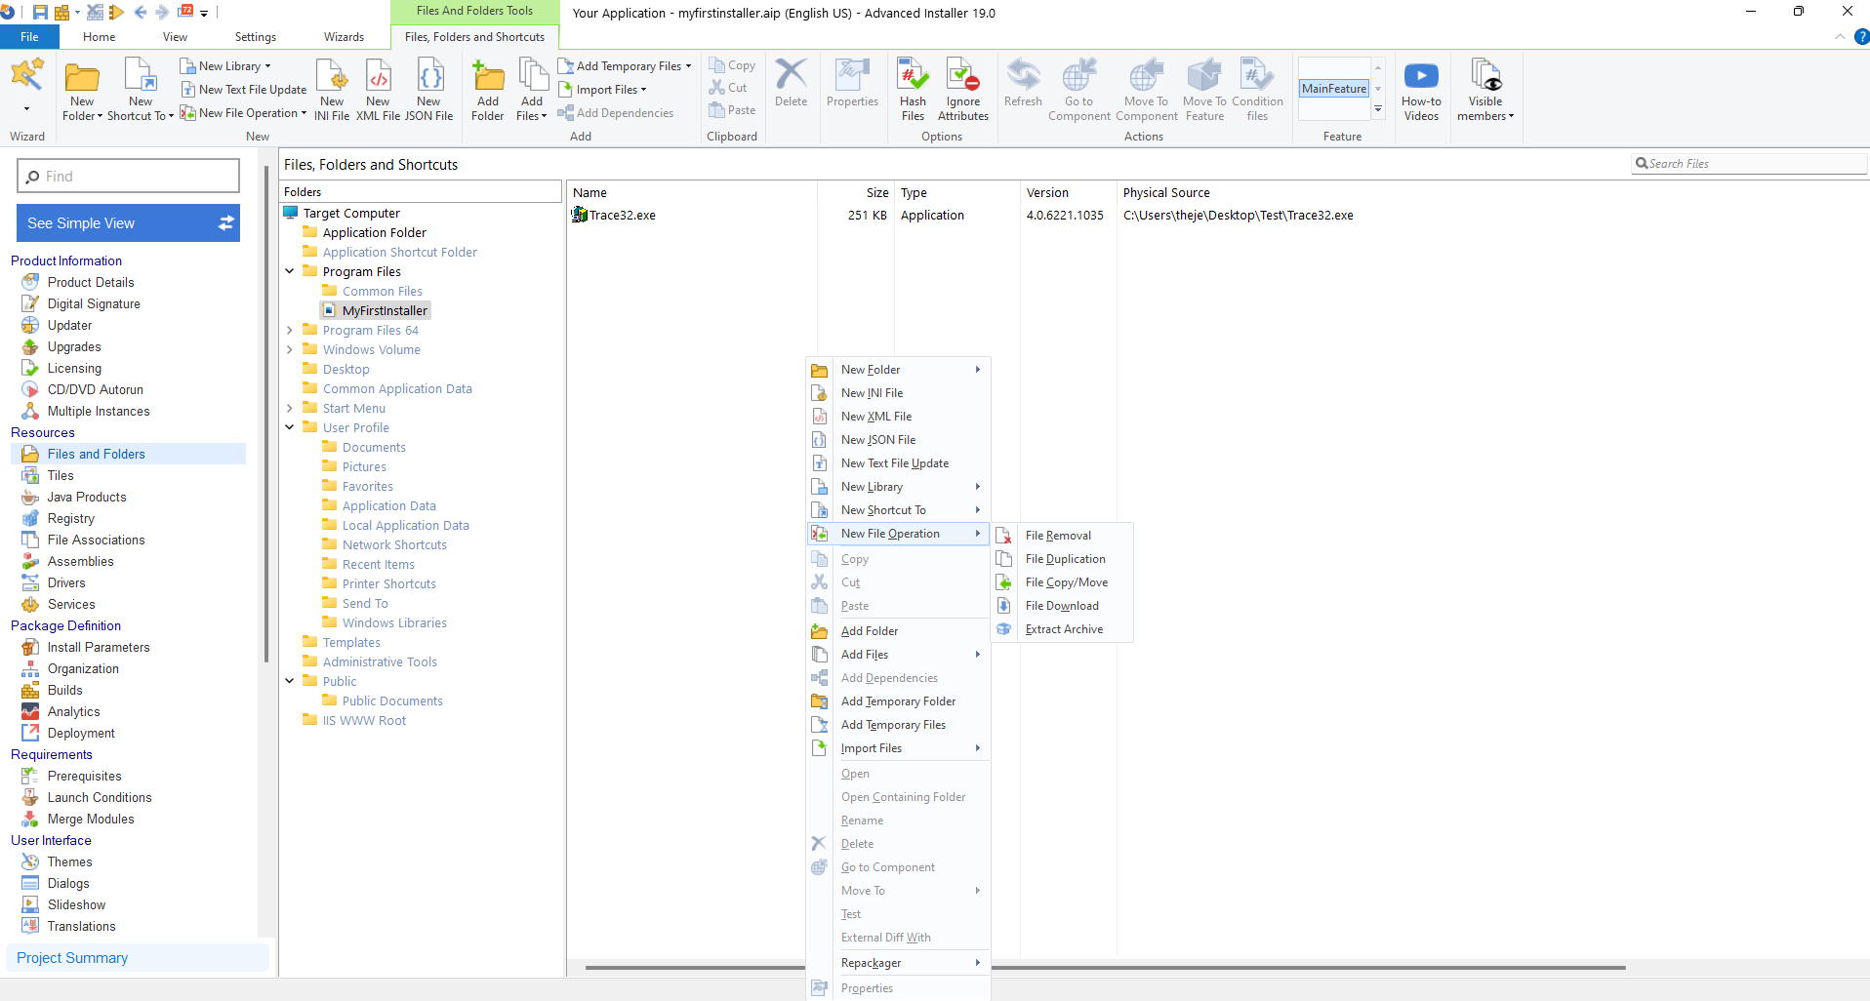Viewport: 1870px width, 1001px height.
Task: Click the How-to Videos icon
Action: [x=1421, y=89]
